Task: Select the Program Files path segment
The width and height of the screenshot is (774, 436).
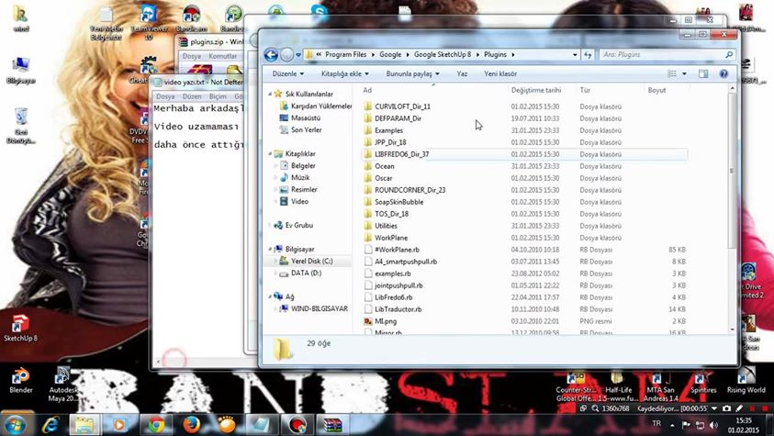Action: 345,55
